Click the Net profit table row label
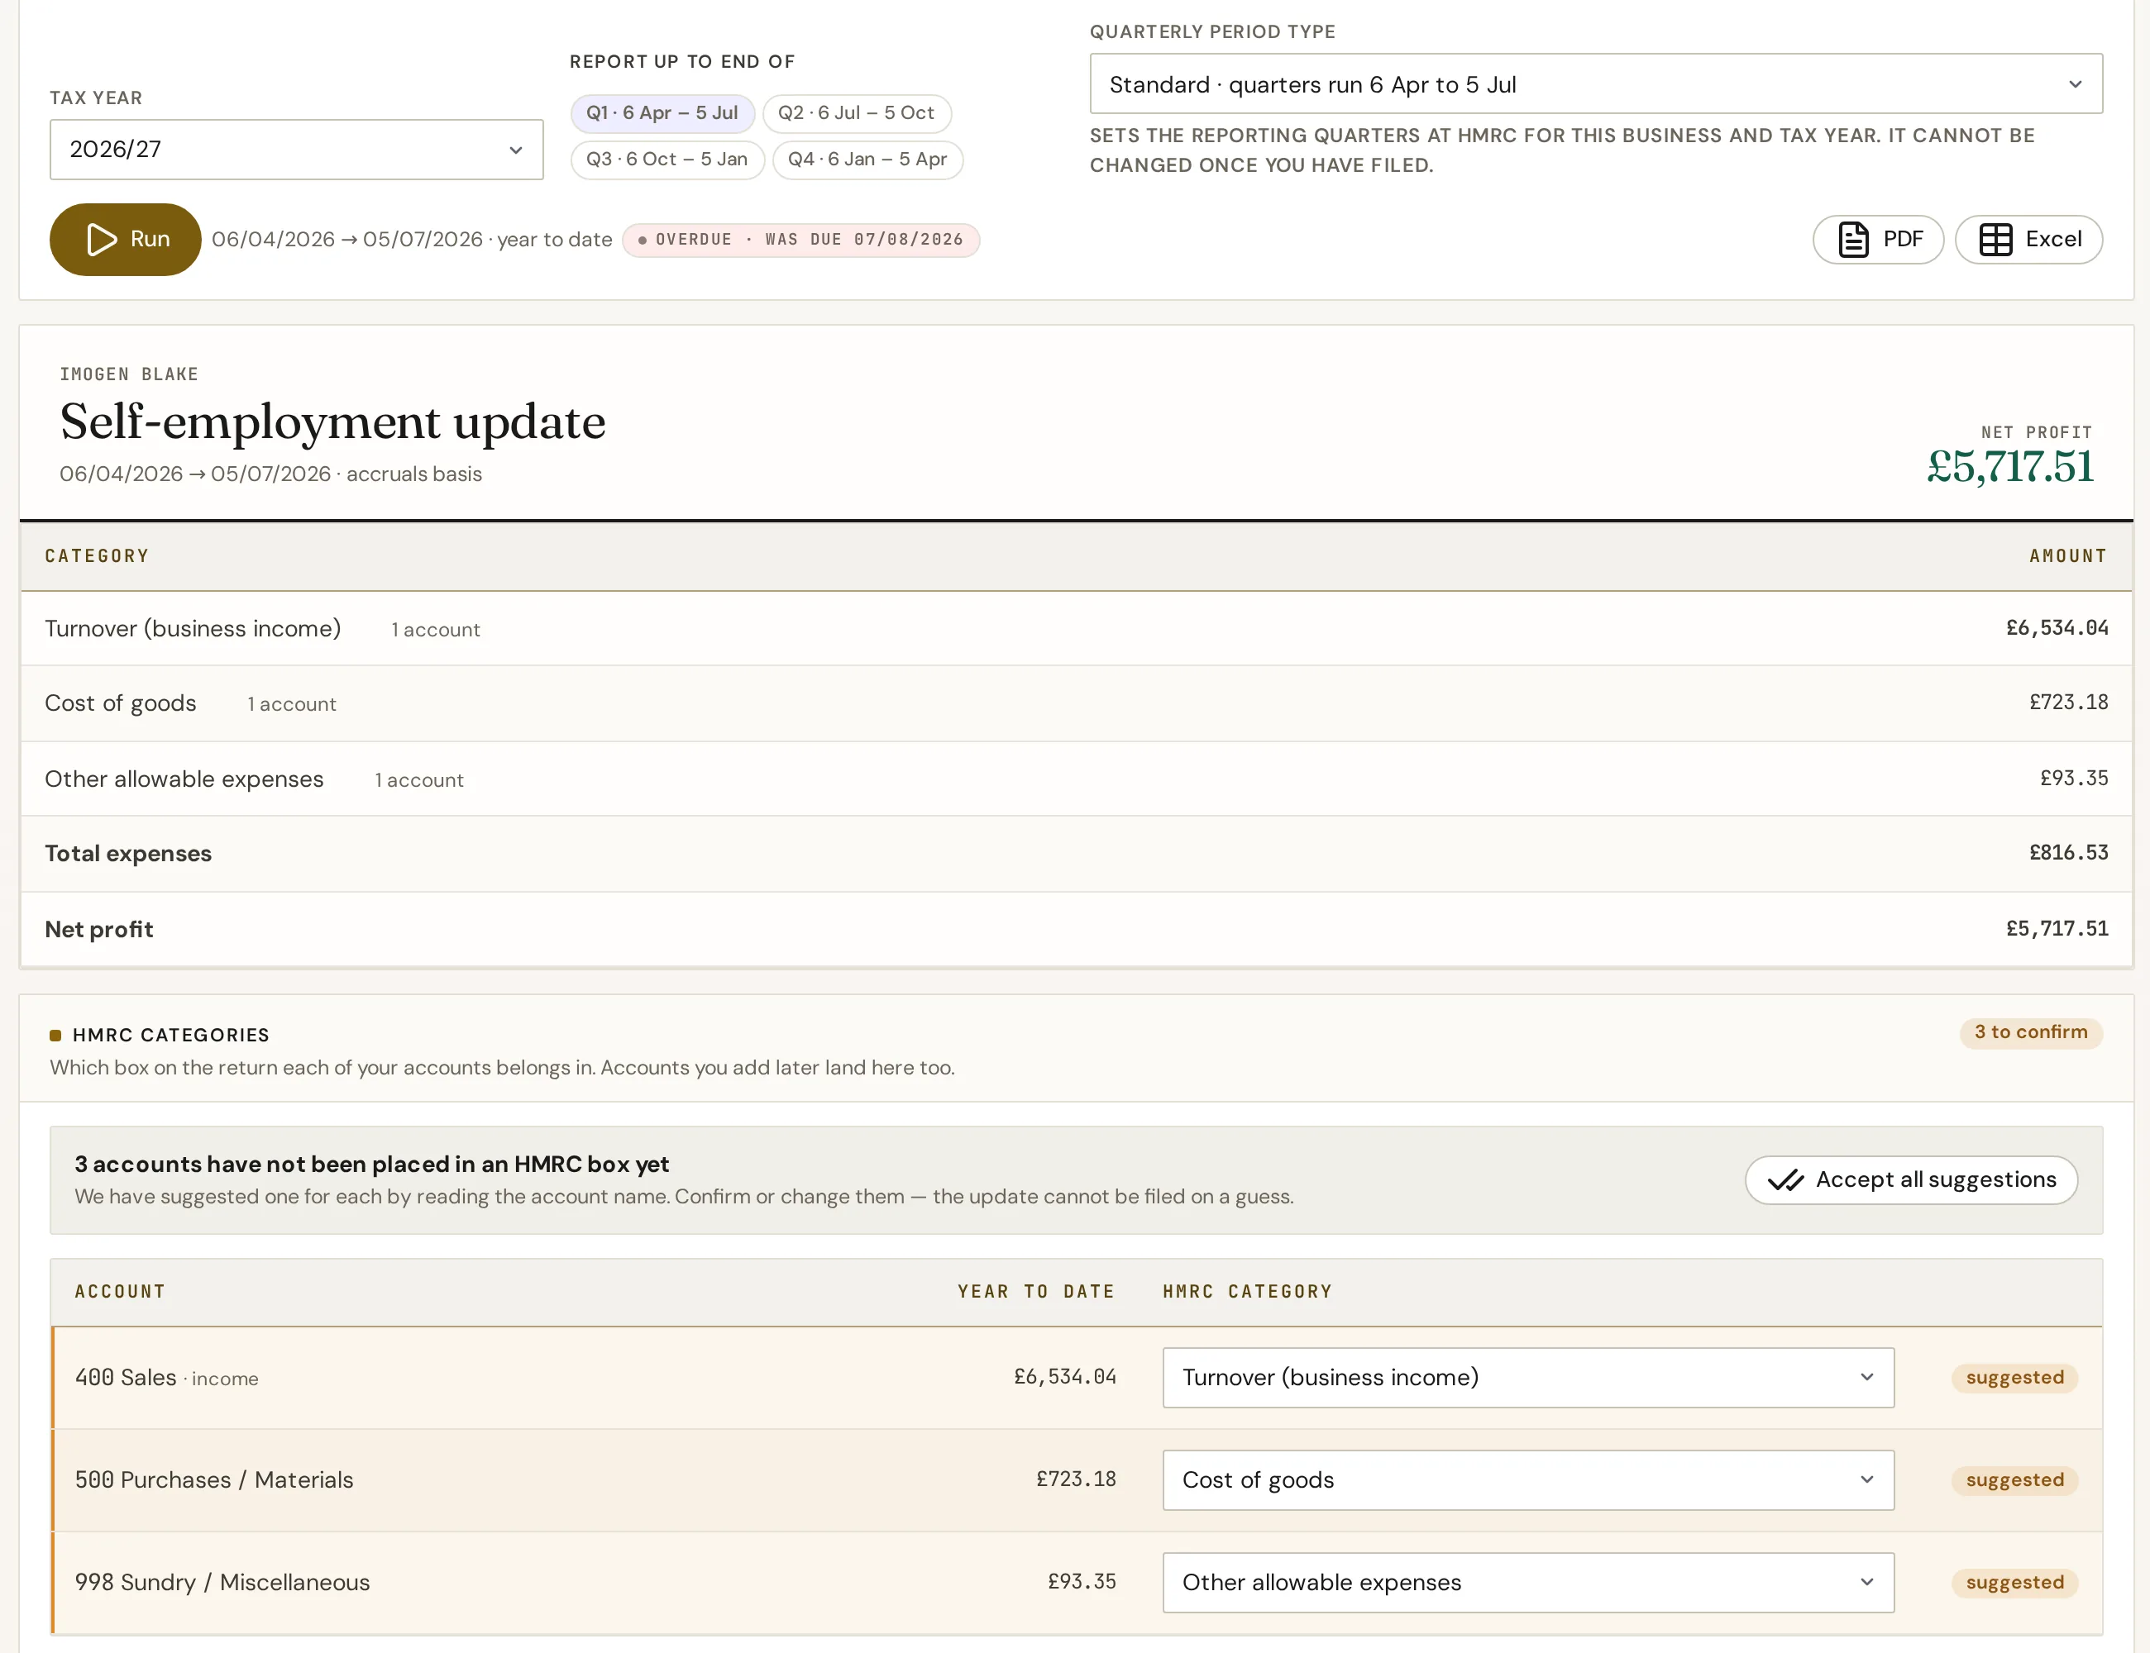Viewport: 2150px width, 1653px height. (98, 930)
